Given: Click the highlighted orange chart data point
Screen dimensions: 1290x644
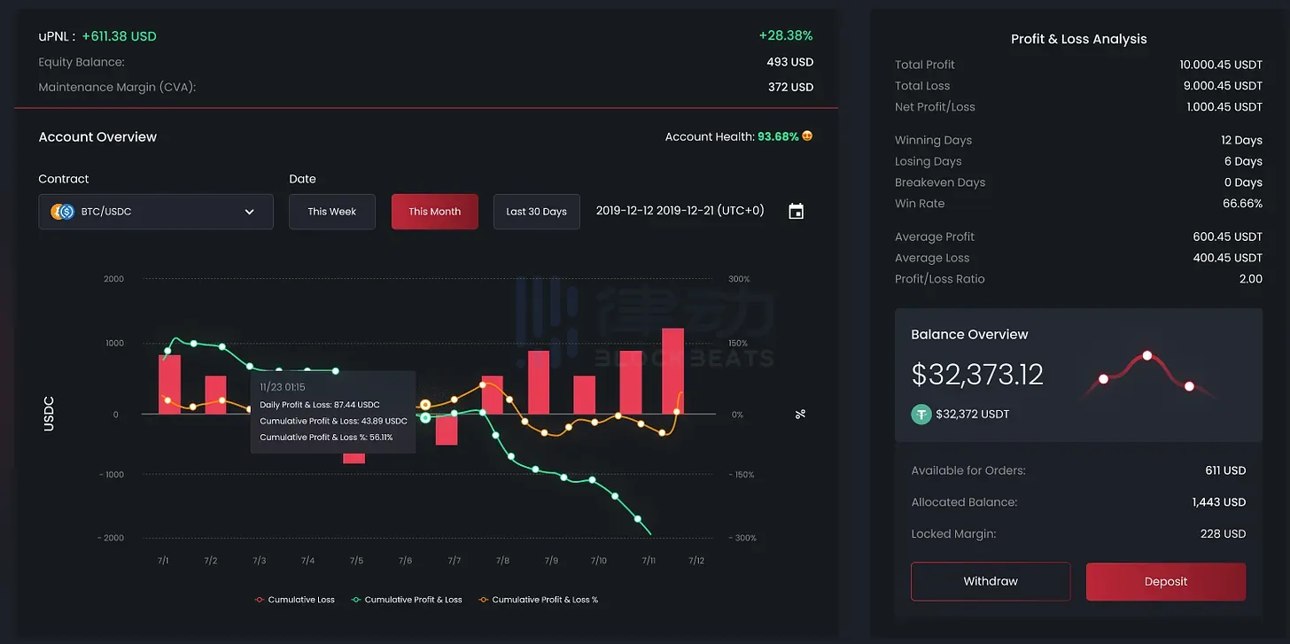Looking at the screenshot, I should pos(425,405).
